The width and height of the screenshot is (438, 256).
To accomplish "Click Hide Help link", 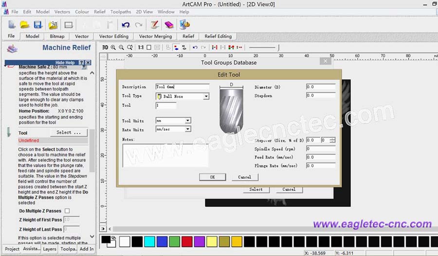I will 65,63.
